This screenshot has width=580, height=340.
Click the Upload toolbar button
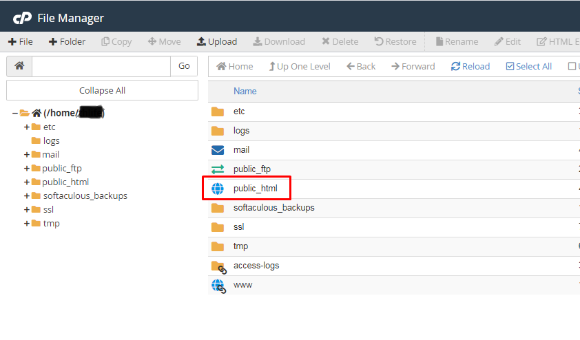tap(216, 41)
